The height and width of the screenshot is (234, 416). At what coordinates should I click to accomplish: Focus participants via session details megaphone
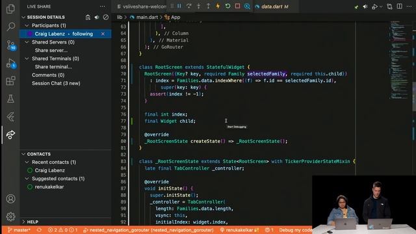point(97,18)
